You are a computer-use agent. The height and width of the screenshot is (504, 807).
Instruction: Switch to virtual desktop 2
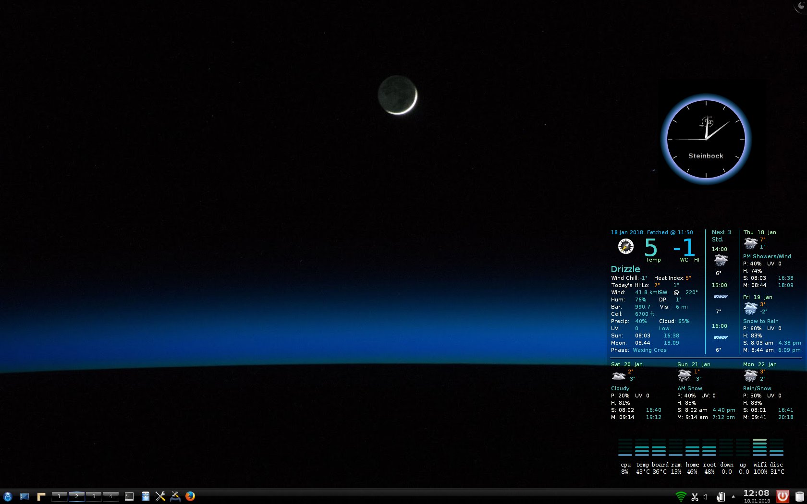pos(76,496)
